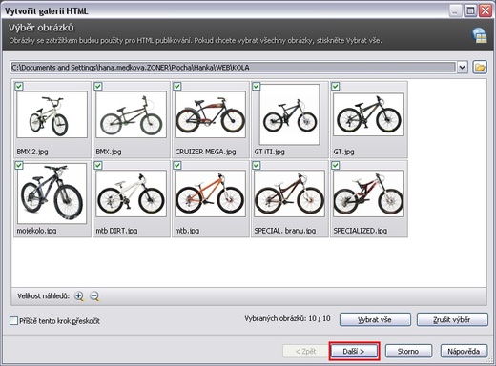Viewport: 496px width, 366px height.
Task: Select the BMX 2.jpg bike thumbnail
Action: tap(52, 114)
